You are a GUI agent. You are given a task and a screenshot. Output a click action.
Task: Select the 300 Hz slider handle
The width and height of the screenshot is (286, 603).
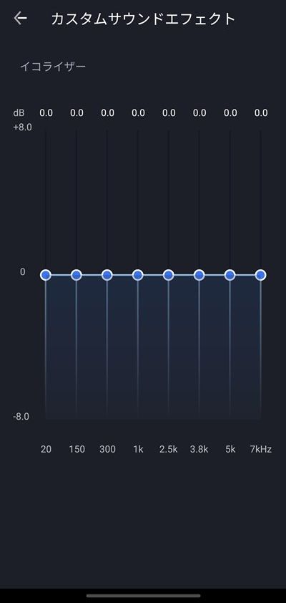107,275
